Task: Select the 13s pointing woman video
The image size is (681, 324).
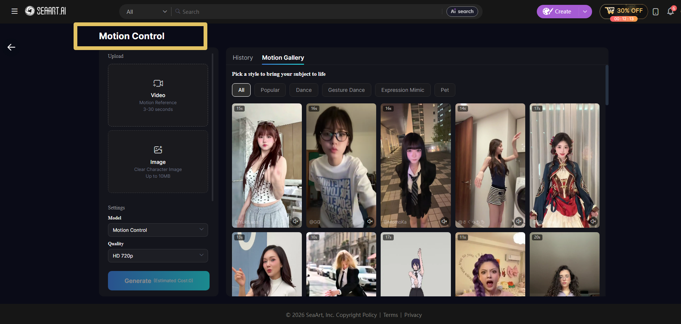Action: [x=267, y=264]
